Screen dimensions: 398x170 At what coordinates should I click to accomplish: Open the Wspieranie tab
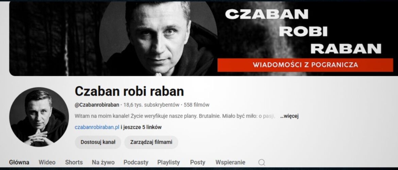point(230,163)
